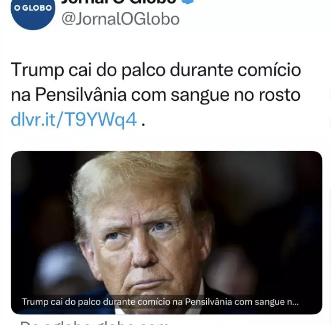Click "Pensilvânia" in the large tweet headline
The width and height of the screenshot is (331, 325).
point(81,95)
